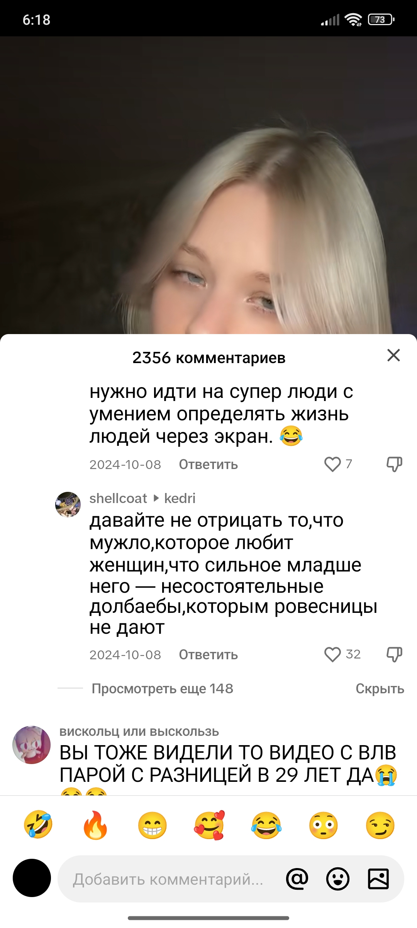
Task: Attach image via picture icon
Action: click(378, 879)
